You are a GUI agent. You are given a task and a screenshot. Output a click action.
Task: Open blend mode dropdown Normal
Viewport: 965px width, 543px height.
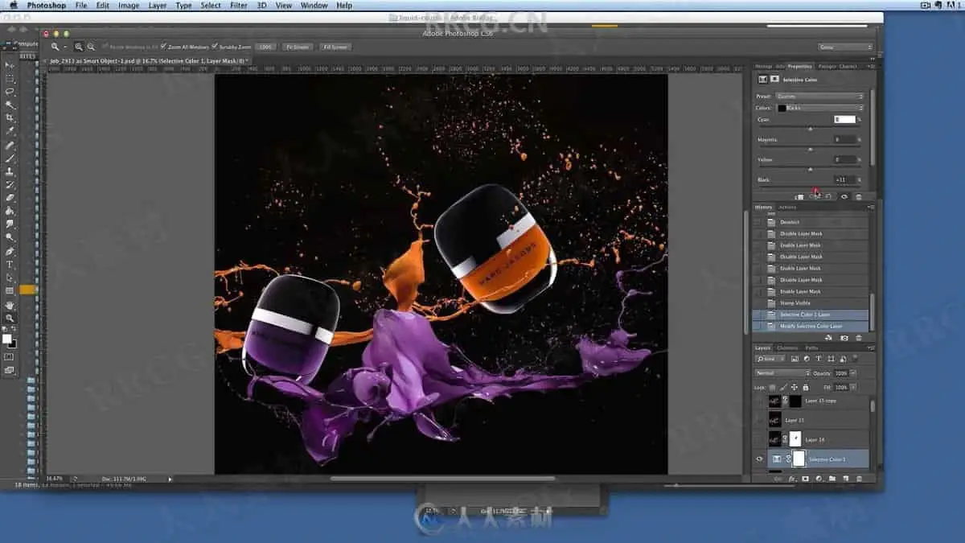[782, 373]
